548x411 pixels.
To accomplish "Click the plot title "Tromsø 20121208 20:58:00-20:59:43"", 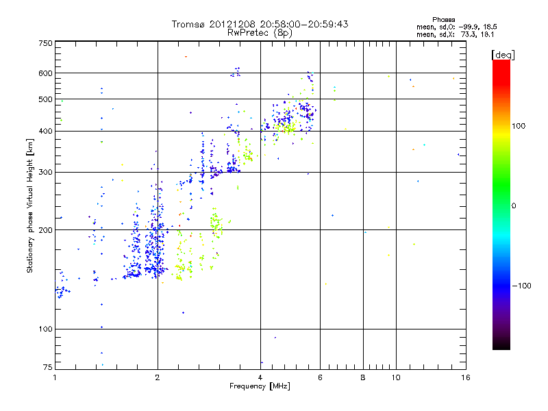I will click(x=260, y=24).
